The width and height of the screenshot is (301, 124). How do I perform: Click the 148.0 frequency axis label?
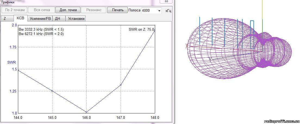point(155,117)
